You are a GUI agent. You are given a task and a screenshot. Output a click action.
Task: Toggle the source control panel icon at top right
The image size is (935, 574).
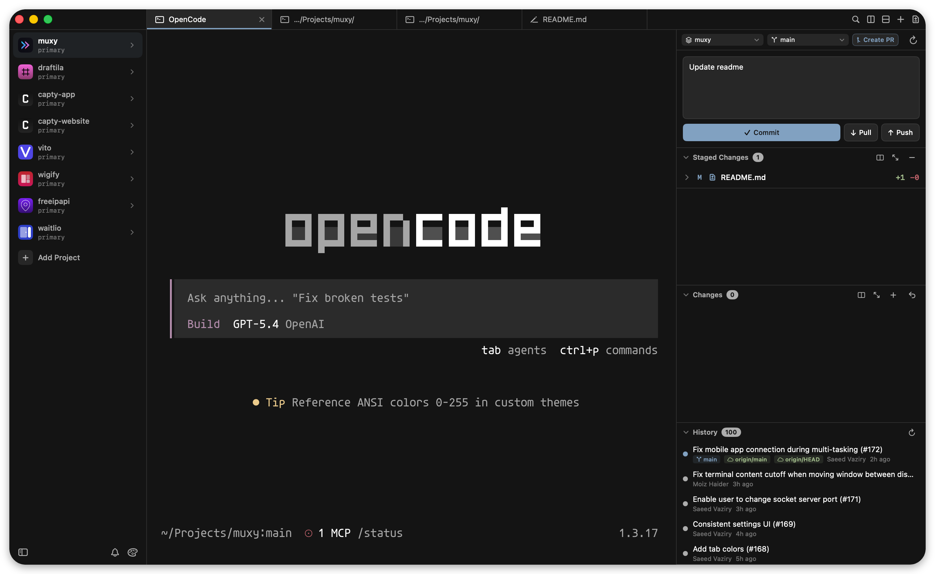click(x=915, y=19)
